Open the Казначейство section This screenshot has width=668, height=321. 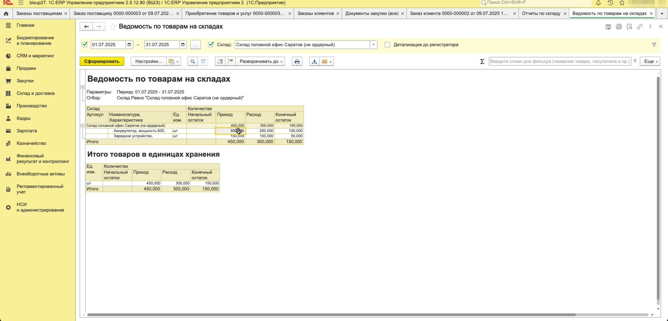click(x=31, y=143)
